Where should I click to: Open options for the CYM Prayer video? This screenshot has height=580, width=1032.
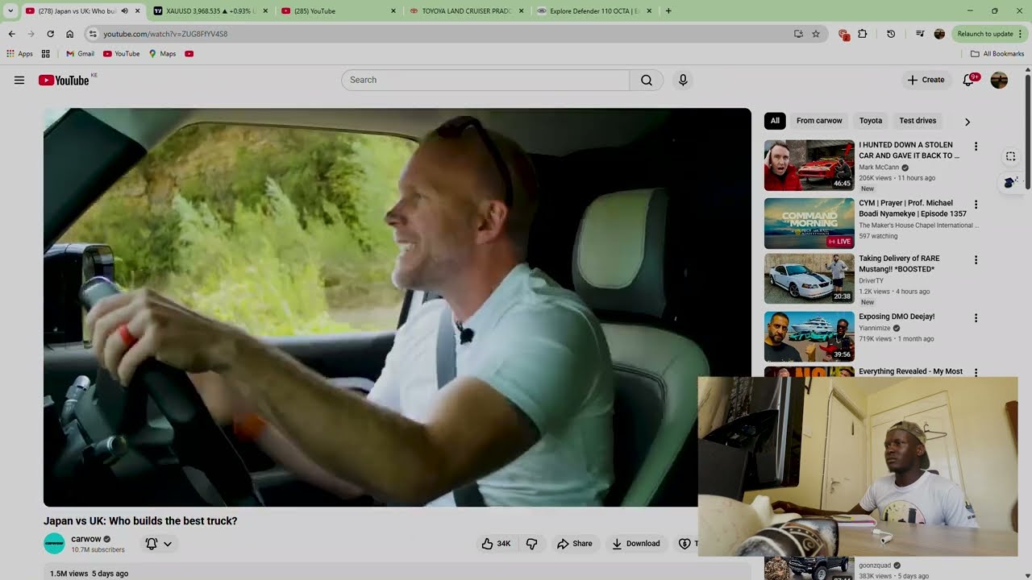pos(976,205)
